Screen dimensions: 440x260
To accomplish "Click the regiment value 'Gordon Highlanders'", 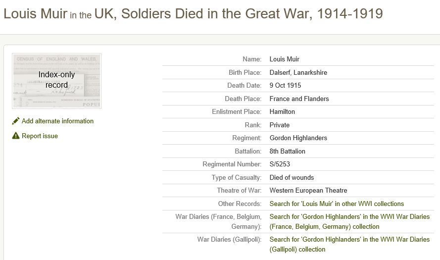I will (298, 138).
